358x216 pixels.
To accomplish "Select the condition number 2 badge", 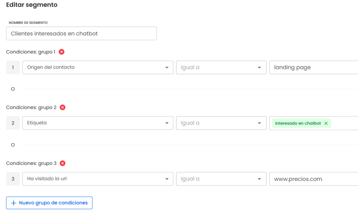I will pyautogui.click(x=13, y=123).
